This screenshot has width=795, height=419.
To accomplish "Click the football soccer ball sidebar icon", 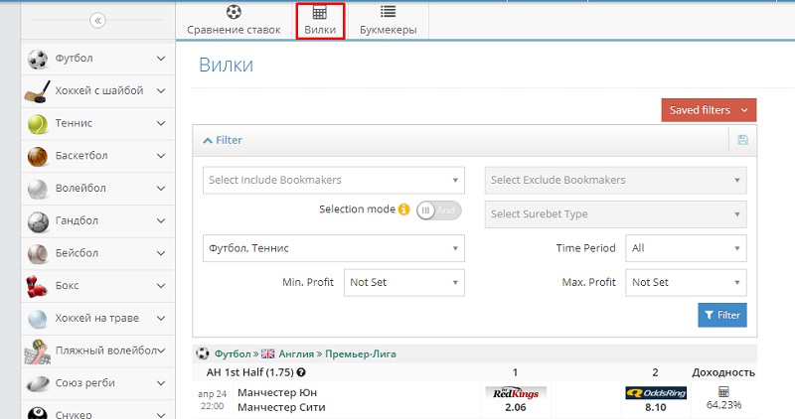I will click(x=38, y=59).
